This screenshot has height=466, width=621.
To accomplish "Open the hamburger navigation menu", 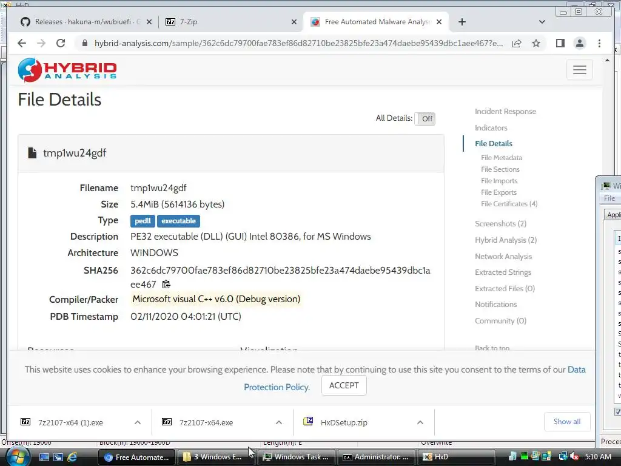I will (579, 70).
